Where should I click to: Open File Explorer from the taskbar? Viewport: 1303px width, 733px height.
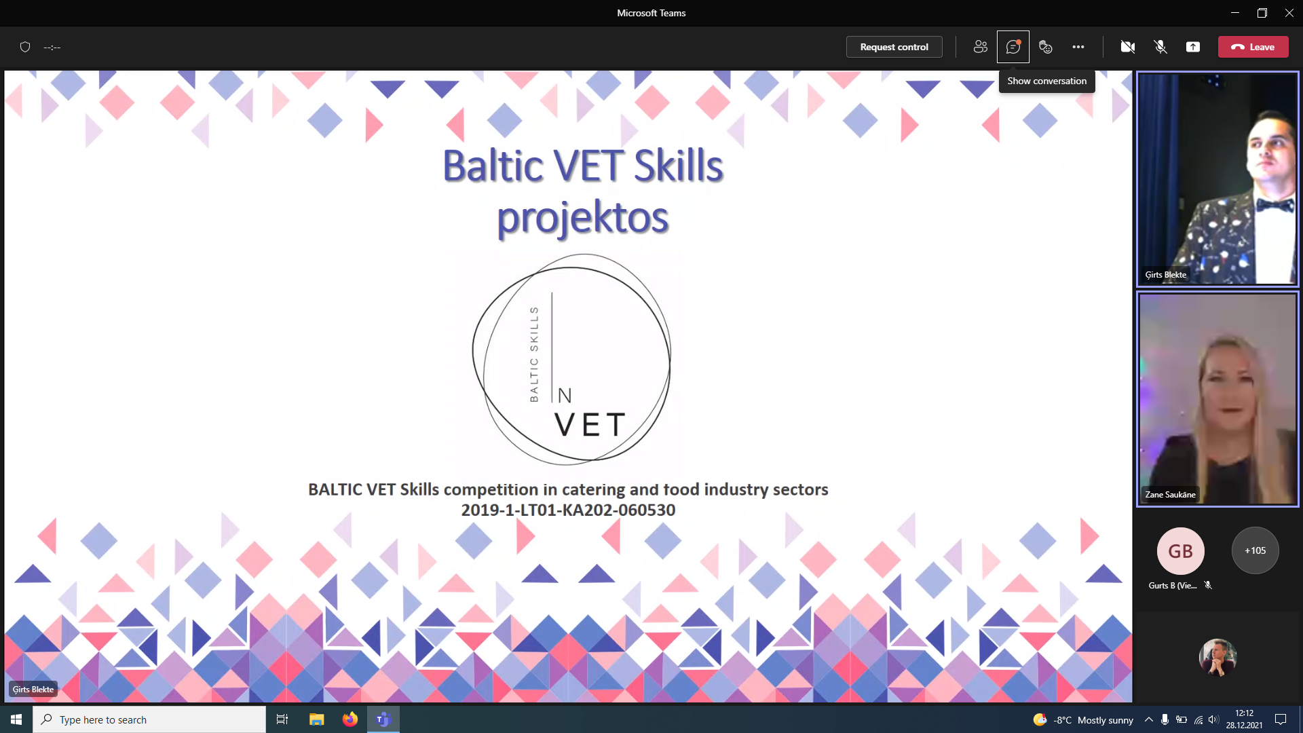(316, 719)
